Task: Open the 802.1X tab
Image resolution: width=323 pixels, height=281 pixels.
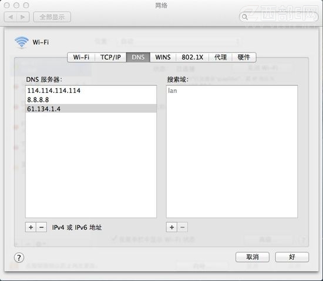Action: (193, 57)
